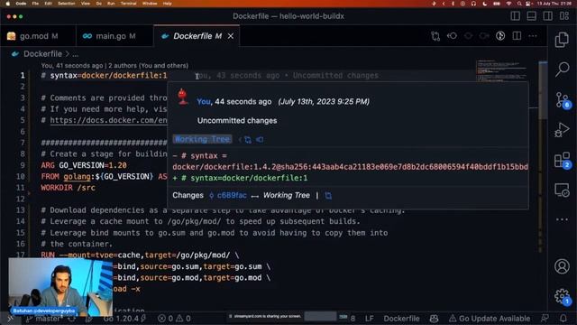Click the Wi-Fi icon in macOS menu bar
This screenshot has width=577, height=325.
pos(508,4)
